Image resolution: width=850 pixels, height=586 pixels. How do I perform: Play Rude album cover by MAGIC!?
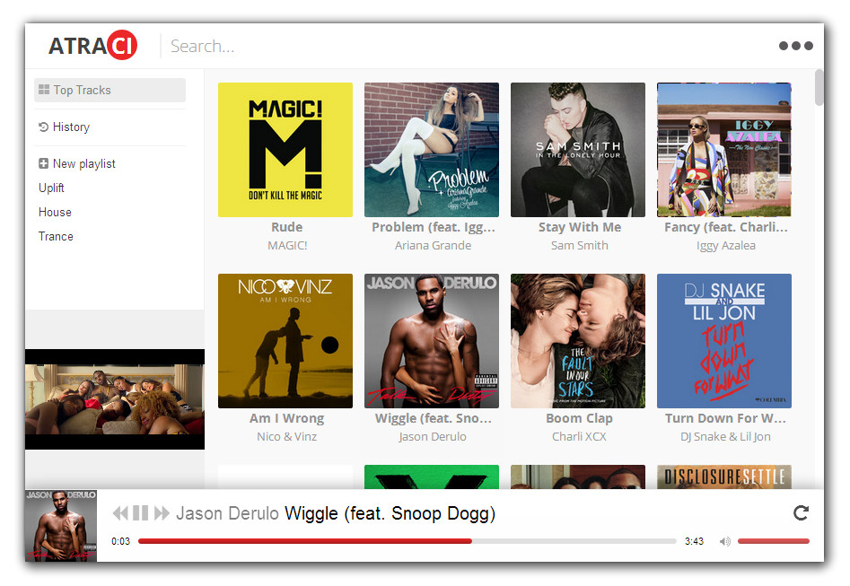pos(285,150)
